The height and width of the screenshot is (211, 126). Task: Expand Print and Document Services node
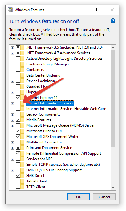click(x=12, y=148)
